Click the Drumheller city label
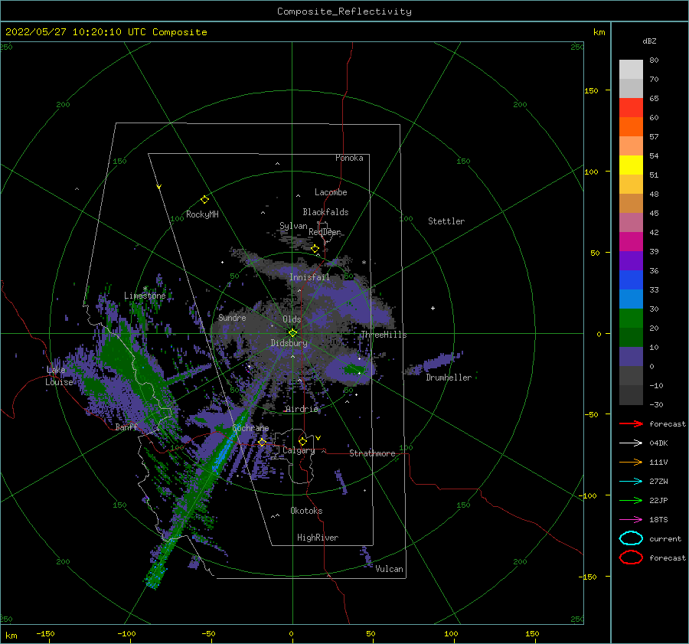Viewport: 689px width, 644px height. 449,378
